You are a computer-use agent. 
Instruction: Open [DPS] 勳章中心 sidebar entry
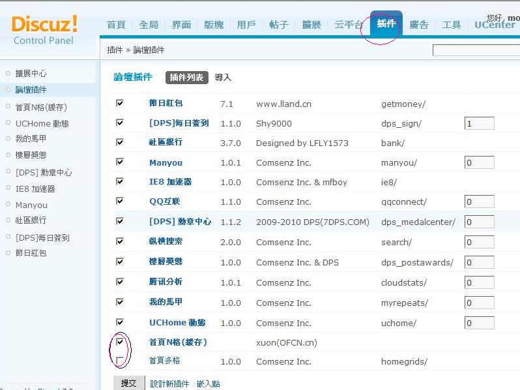click(44, 173)
